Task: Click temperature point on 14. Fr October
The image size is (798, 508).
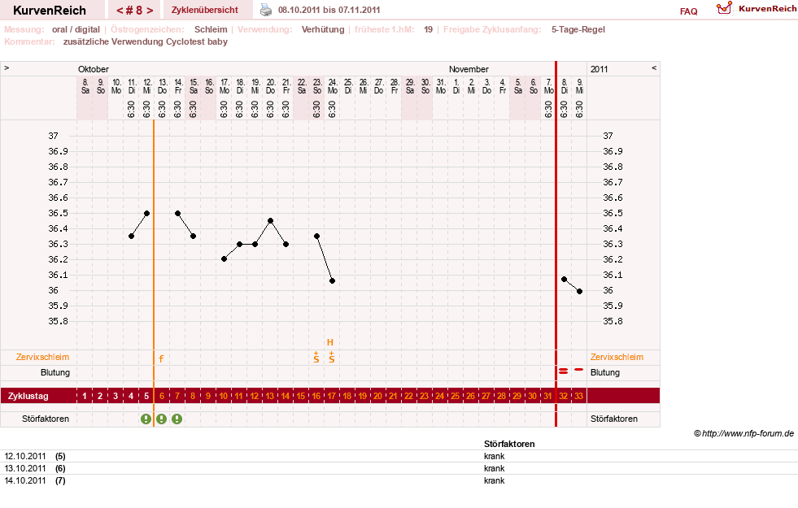Action: tap(177, 214)
